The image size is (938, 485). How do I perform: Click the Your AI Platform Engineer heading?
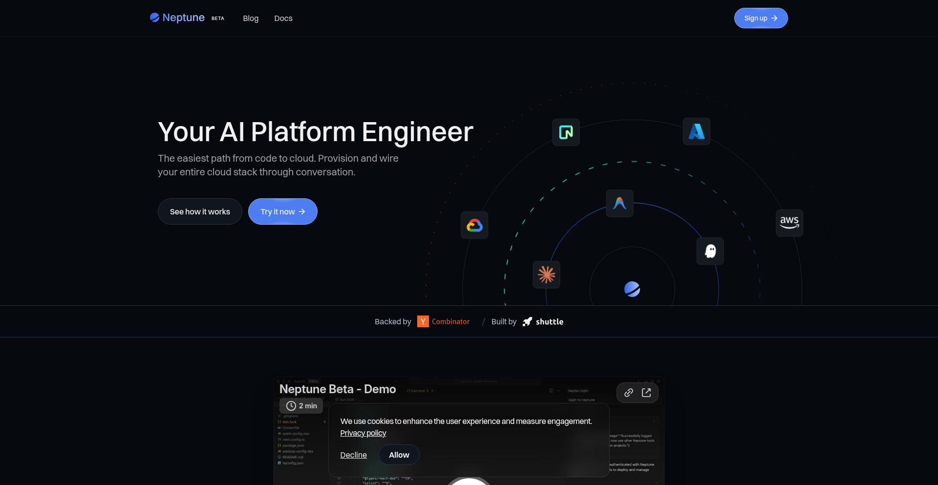click(316, 132)
